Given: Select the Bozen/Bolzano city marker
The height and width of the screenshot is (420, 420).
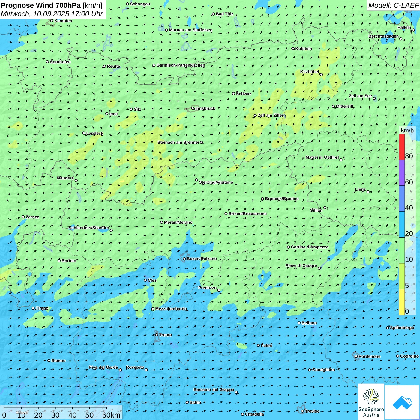Looking at the screenshot, I should (184, 259).
